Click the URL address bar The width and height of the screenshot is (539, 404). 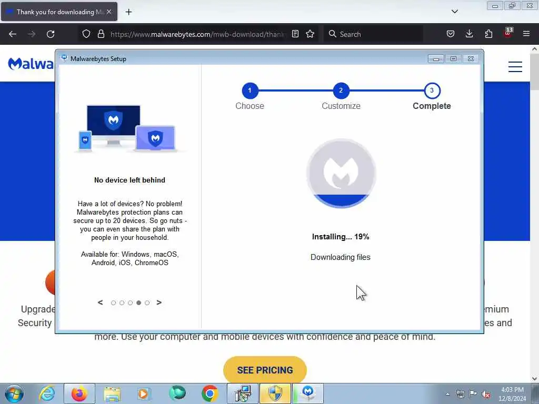coord(197,34)
